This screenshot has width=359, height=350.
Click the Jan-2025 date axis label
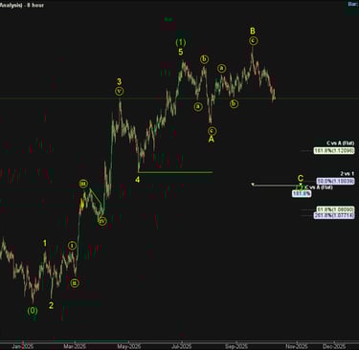click(23, 346)
